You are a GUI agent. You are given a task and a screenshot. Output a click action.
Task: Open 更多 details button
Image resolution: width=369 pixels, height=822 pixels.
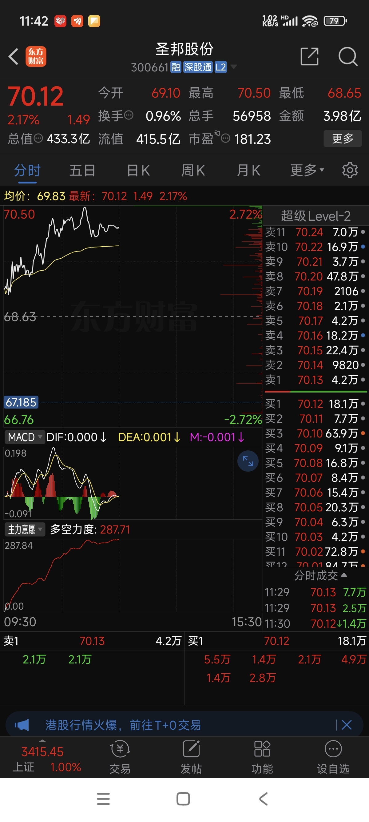coord(343,139)
